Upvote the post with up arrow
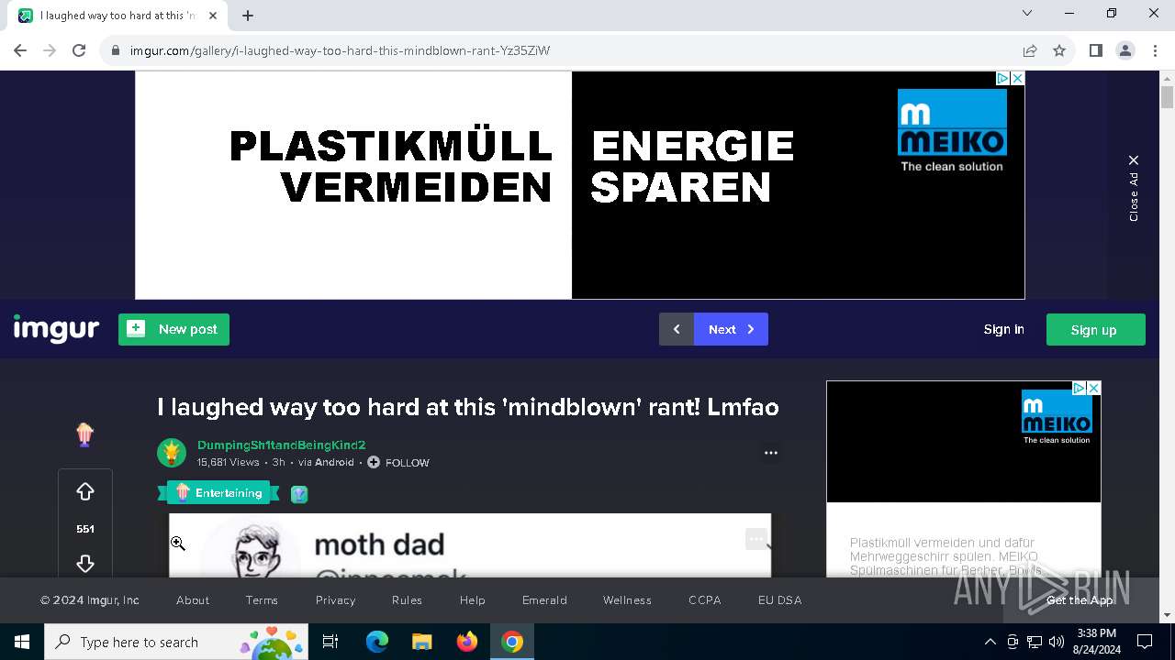The height and width of the screenshot is (660, 1175). coord(85,492)
